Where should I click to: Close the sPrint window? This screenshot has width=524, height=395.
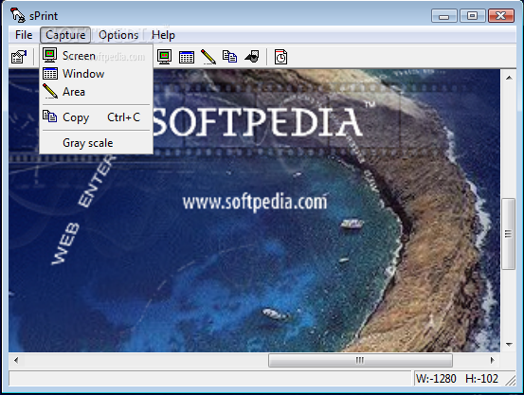click(501, 16)
